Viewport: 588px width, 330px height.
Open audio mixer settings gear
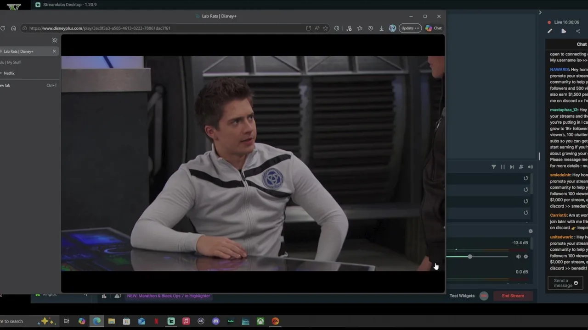tap(531, 231)
